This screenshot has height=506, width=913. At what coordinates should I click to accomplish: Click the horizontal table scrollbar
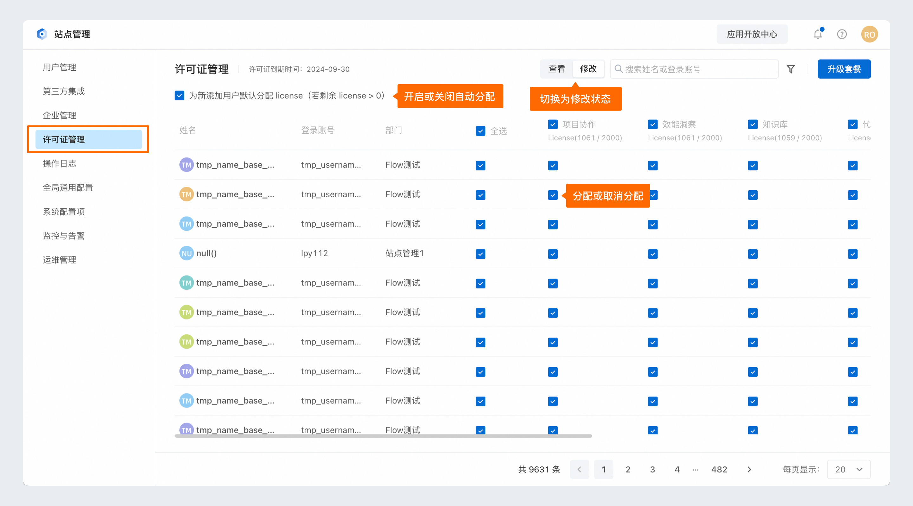point(383,436)
